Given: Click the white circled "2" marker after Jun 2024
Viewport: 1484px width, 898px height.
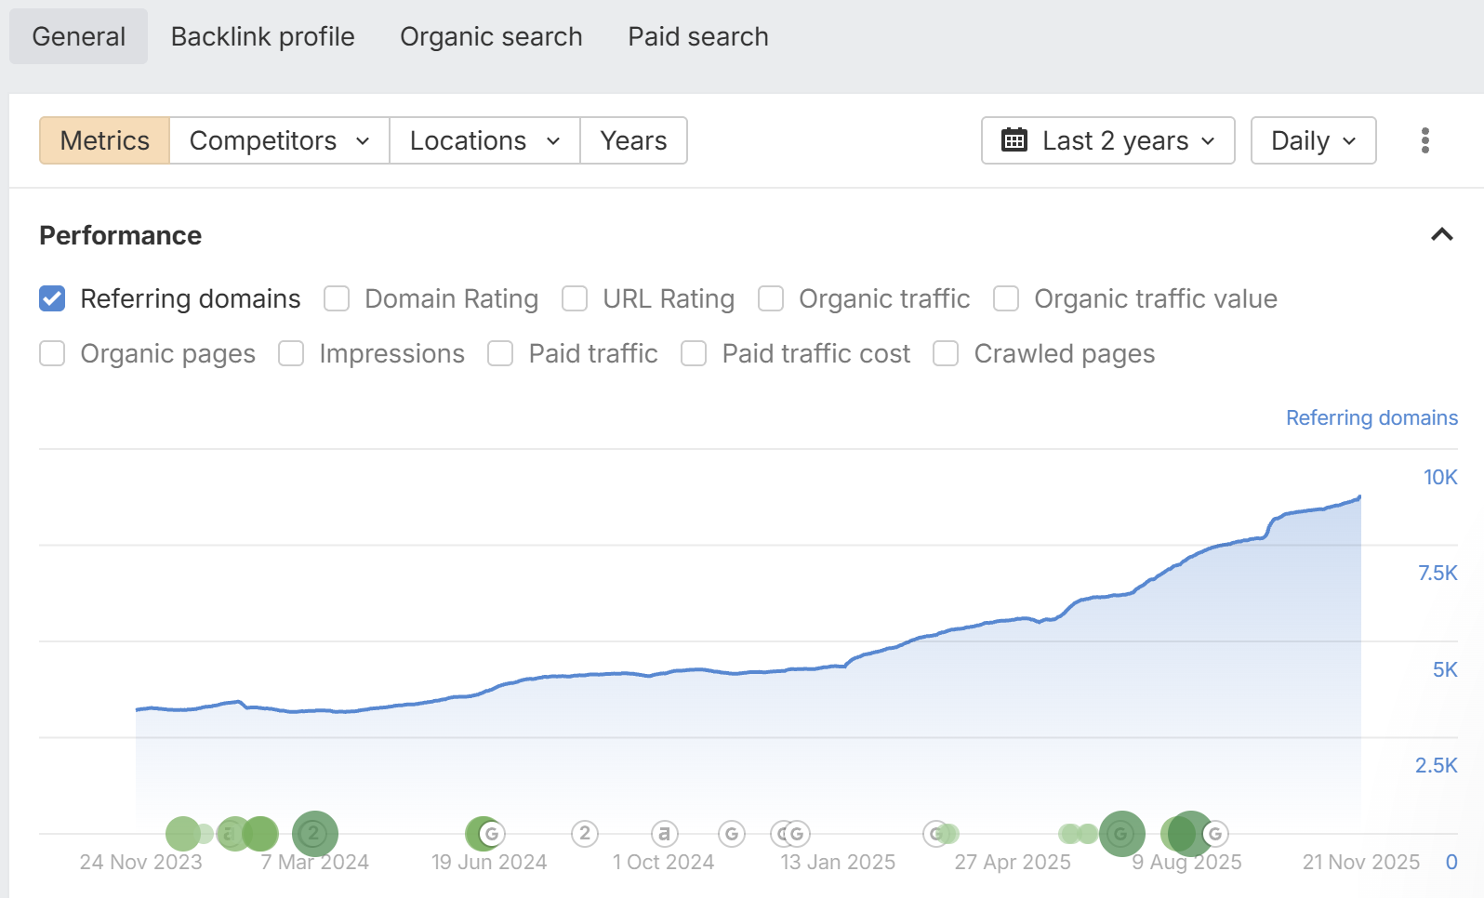Looking at the screenshot, I should click(x=584, y=834).
